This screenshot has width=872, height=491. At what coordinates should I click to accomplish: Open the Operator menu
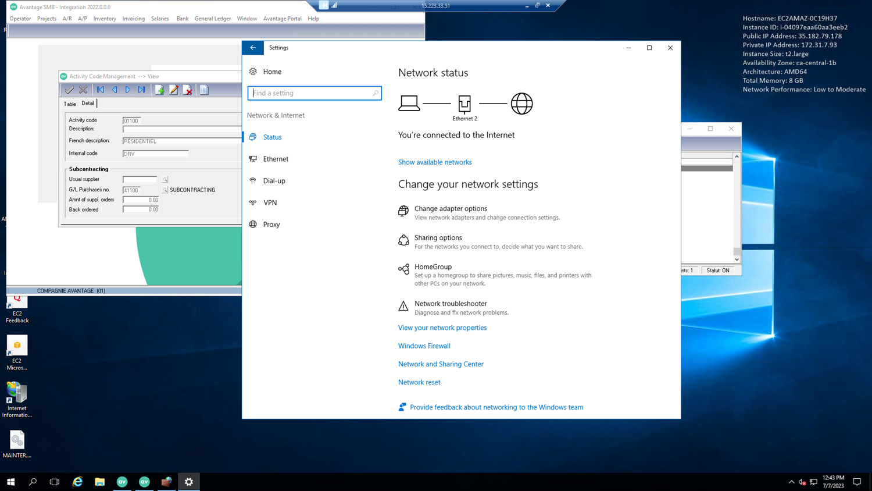pyautogui.click(x=20, y=19)
